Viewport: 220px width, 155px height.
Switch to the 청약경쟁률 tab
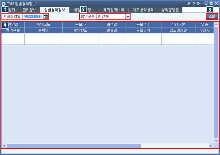[170, 10]
